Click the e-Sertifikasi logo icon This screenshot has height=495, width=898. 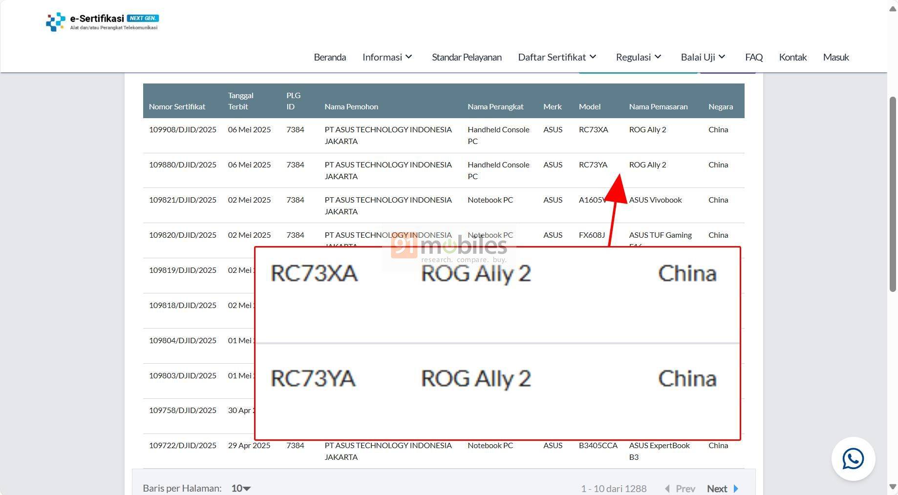tap(55, 22)
